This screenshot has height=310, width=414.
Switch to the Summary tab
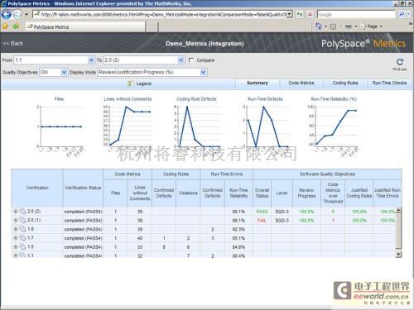(258, 83)
